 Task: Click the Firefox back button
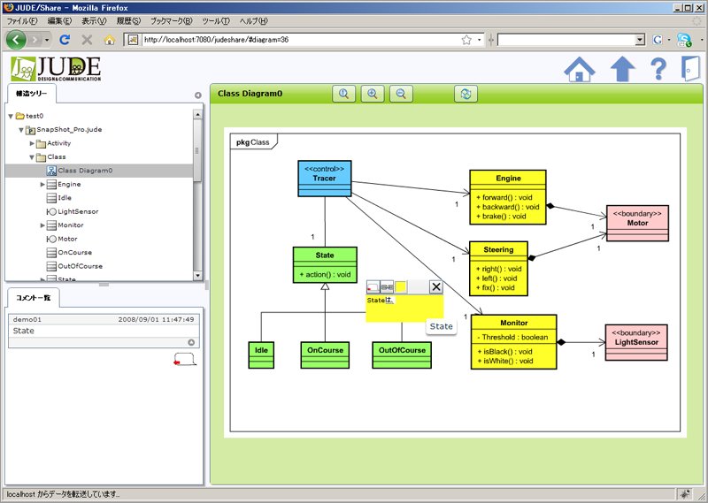pyautogui.click(x=16, y=40)
